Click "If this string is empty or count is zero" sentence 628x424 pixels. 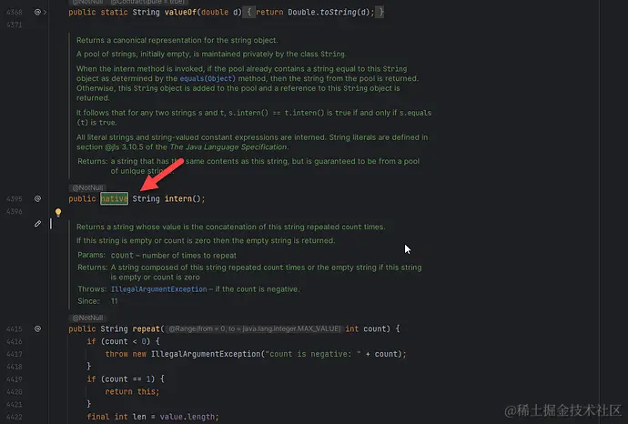pos(206,240)
